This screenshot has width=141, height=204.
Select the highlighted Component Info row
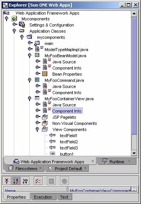click(67, 111)
